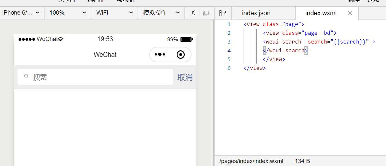This screenshot has width=386, height=166.
Task: Open the 100% zoom level dropdown
Action: click(x=68, y=13)
